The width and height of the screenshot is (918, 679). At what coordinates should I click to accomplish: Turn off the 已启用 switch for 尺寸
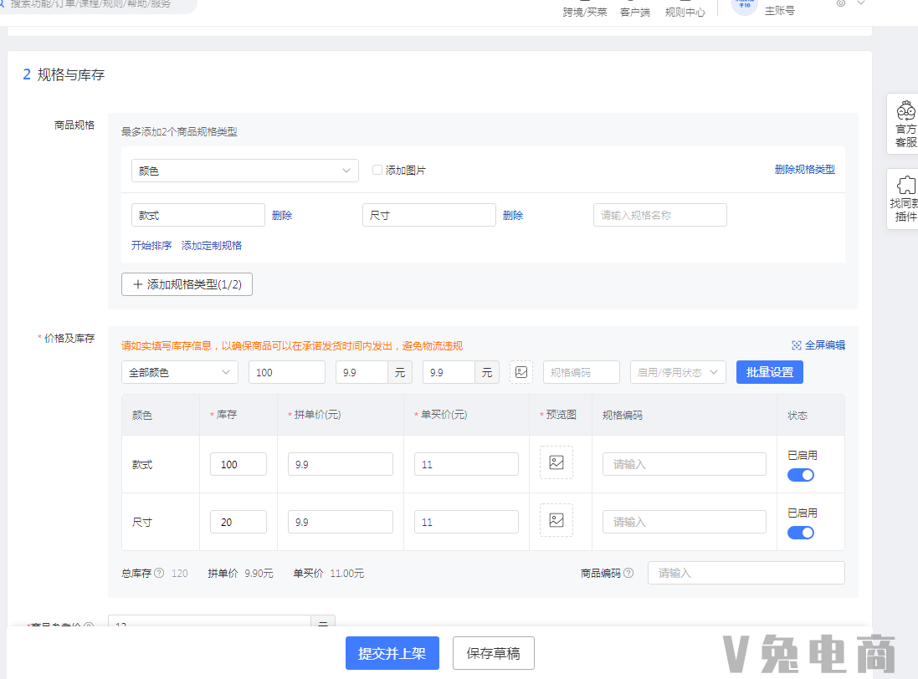coord(800,532)
